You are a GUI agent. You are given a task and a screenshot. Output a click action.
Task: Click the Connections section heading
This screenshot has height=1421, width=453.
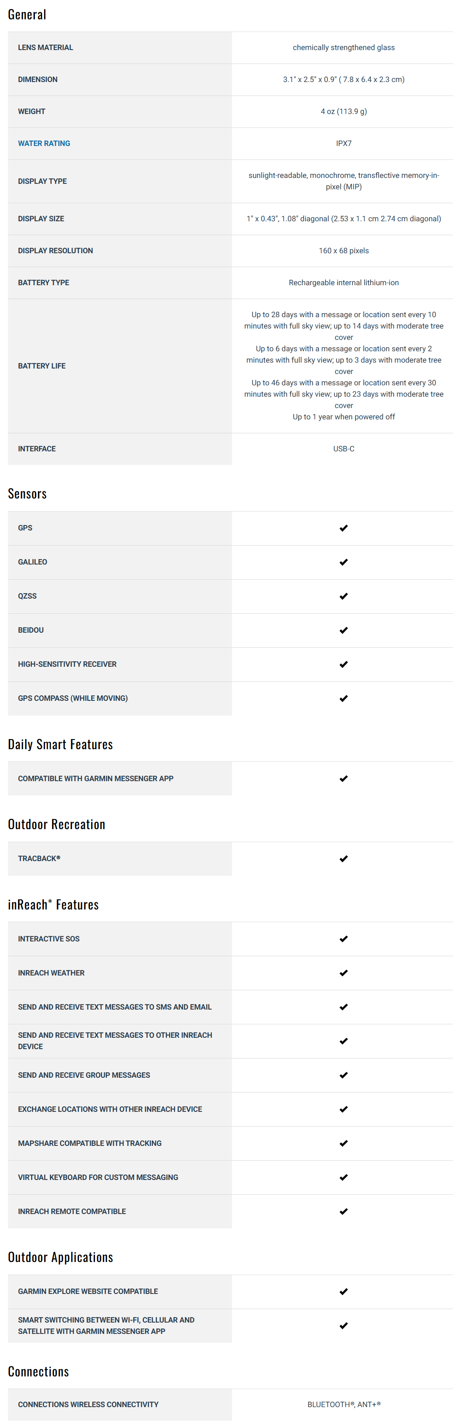pos(38,1371)
